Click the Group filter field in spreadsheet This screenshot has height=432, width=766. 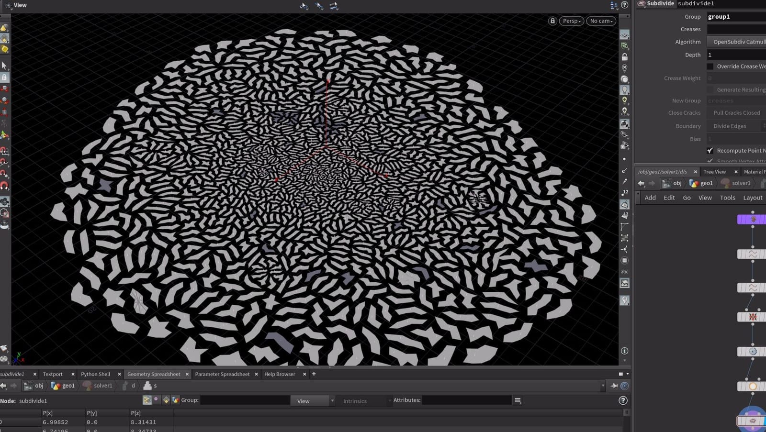tap(245, 400)
